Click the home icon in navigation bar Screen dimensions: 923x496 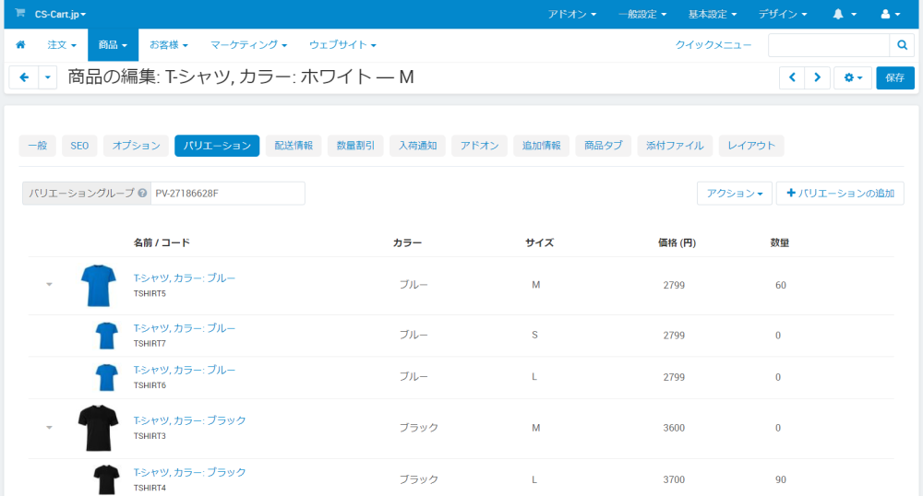(x=20, y=45)
